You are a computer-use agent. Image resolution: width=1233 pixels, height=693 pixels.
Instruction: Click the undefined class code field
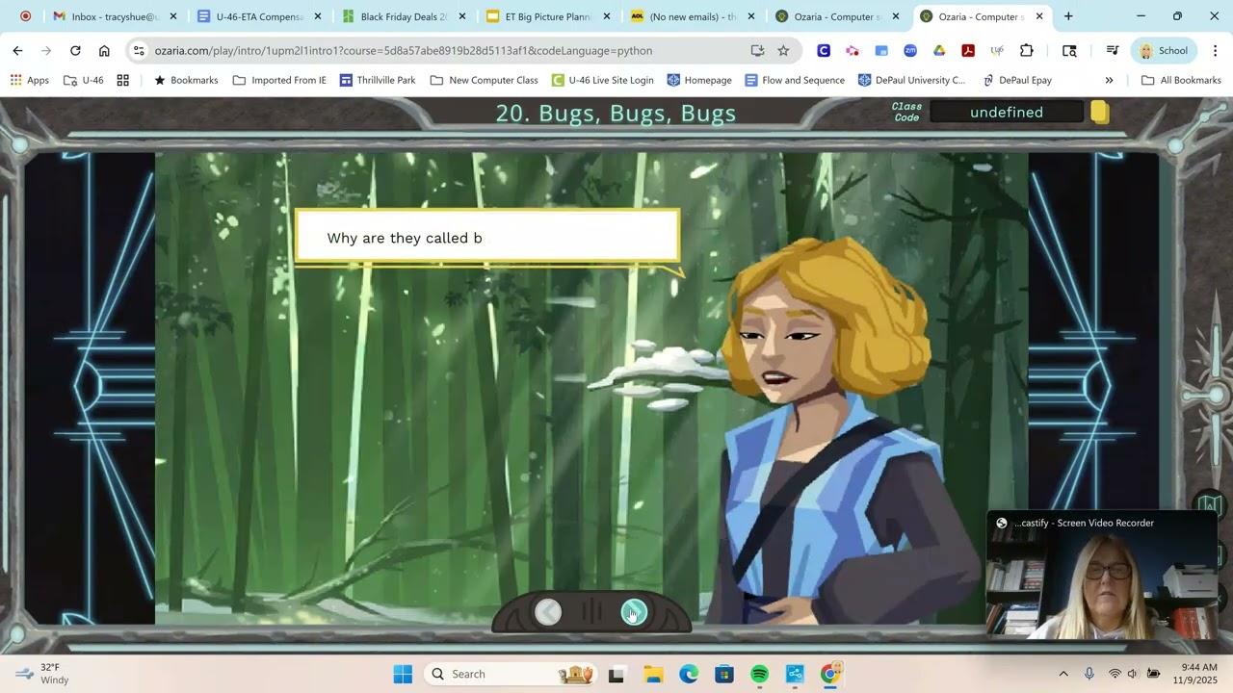1007,113
